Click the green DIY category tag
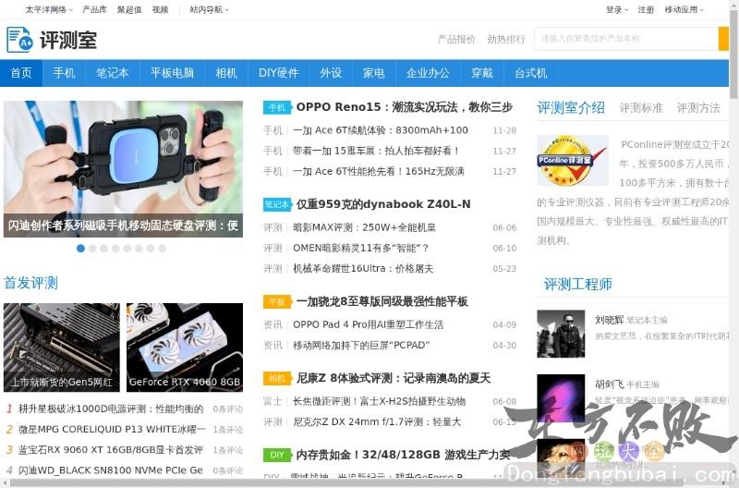This screenshot has height=488, width=739. point(276,455)
